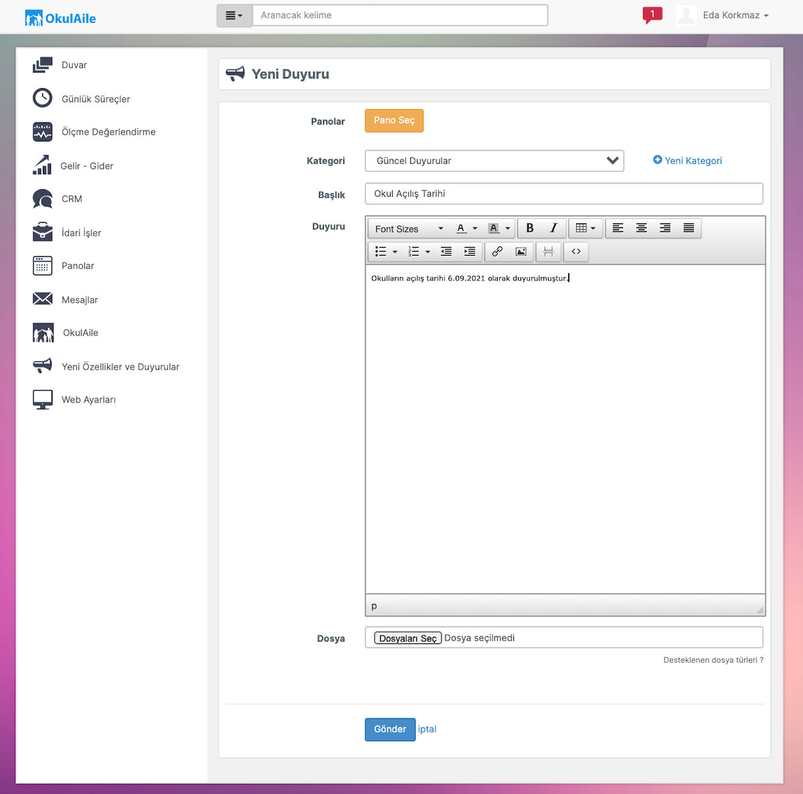Open the table insert dropdown

point(586,228)
